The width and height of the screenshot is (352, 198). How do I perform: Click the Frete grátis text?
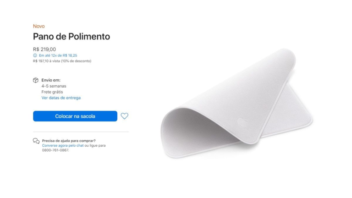coord(52,92)
